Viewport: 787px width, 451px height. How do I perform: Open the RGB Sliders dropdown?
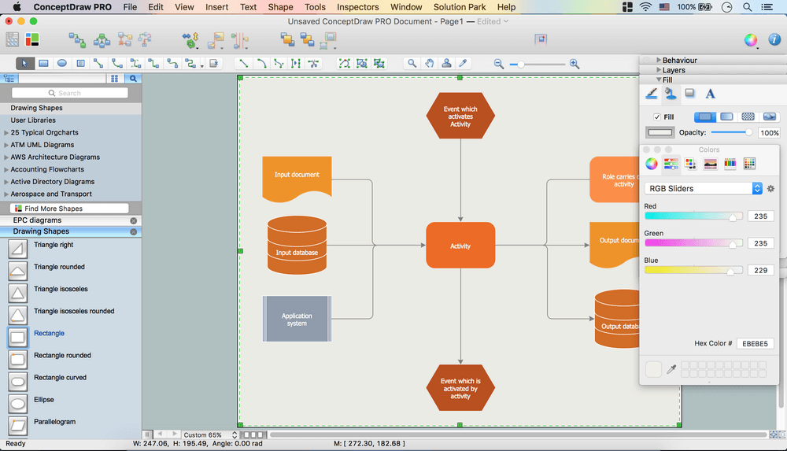pyautogui.click(x=704, y=189)
